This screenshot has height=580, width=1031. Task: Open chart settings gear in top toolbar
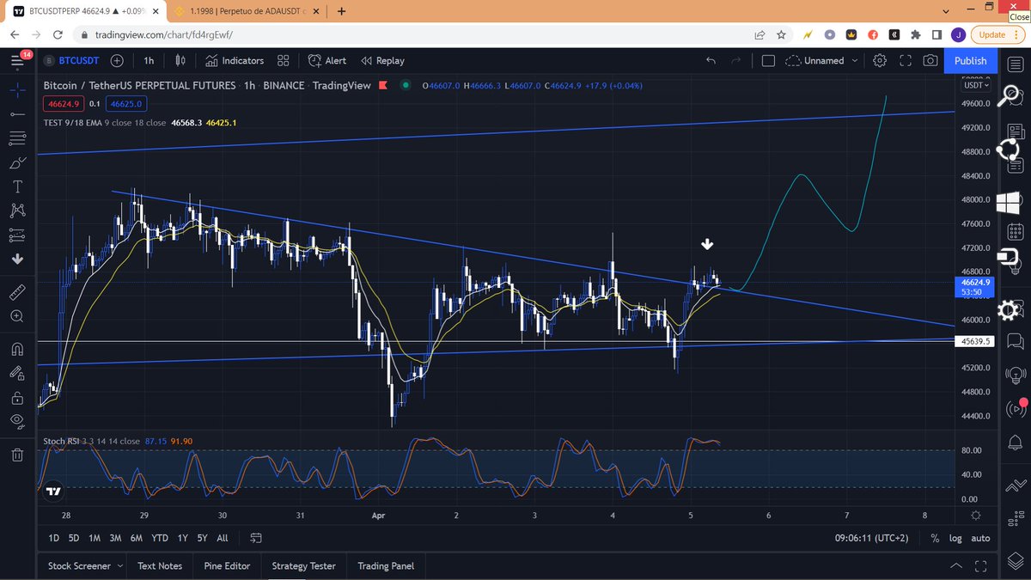(x=880, y=60)
